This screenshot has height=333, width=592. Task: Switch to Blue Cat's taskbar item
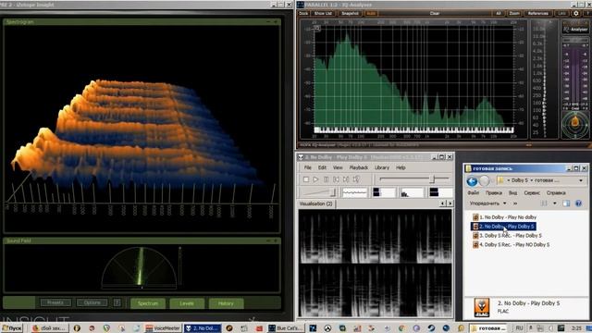286,328
